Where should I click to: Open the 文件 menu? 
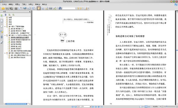click(x=4, y=4)
